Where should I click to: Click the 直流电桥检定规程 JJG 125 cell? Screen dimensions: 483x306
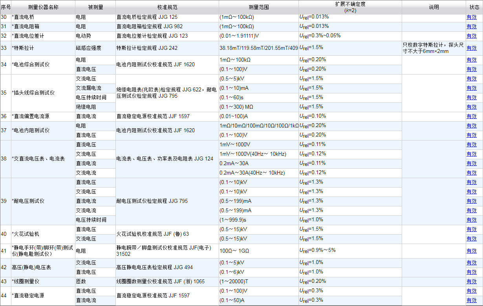click(x=167, y=17)
